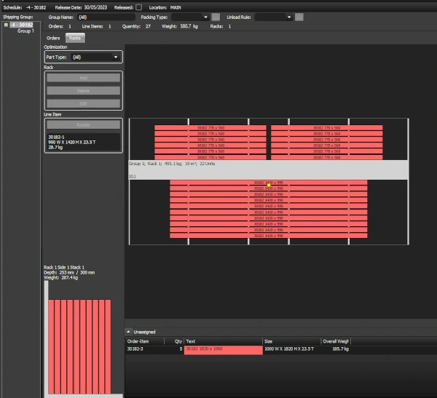The width and height of the screenshot is (437, 398).
Task: Select Group 1 in the tree
Action: [x=25, y=31]
